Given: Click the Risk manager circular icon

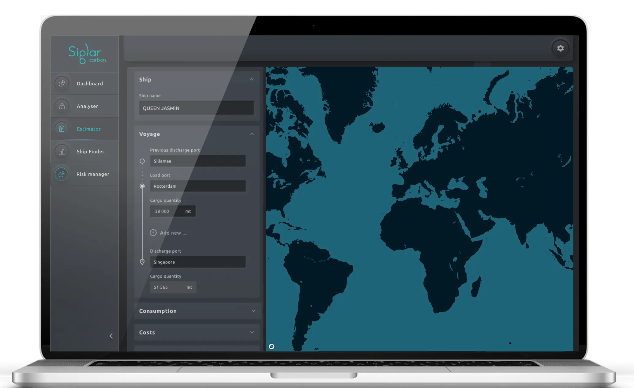Looking at the screenshot, I should [62, 174].
